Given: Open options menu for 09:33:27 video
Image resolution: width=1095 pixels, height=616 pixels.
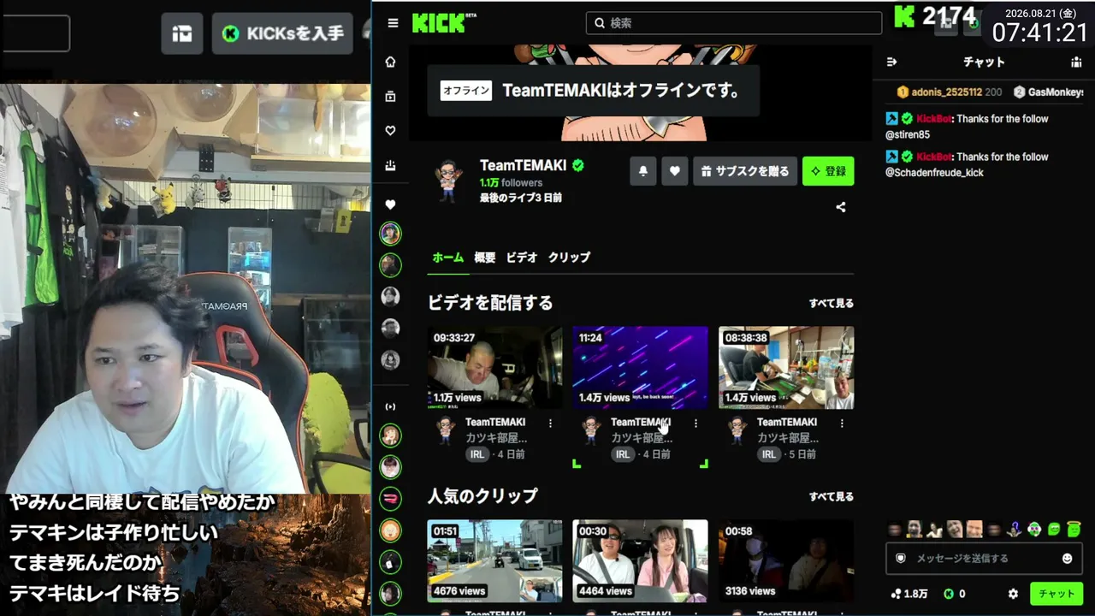Looking at the screenshot, I should pyautogui.click(x=550, y=423).
